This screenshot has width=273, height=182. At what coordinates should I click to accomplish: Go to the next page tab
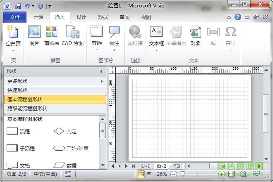(x=126, y=166)
